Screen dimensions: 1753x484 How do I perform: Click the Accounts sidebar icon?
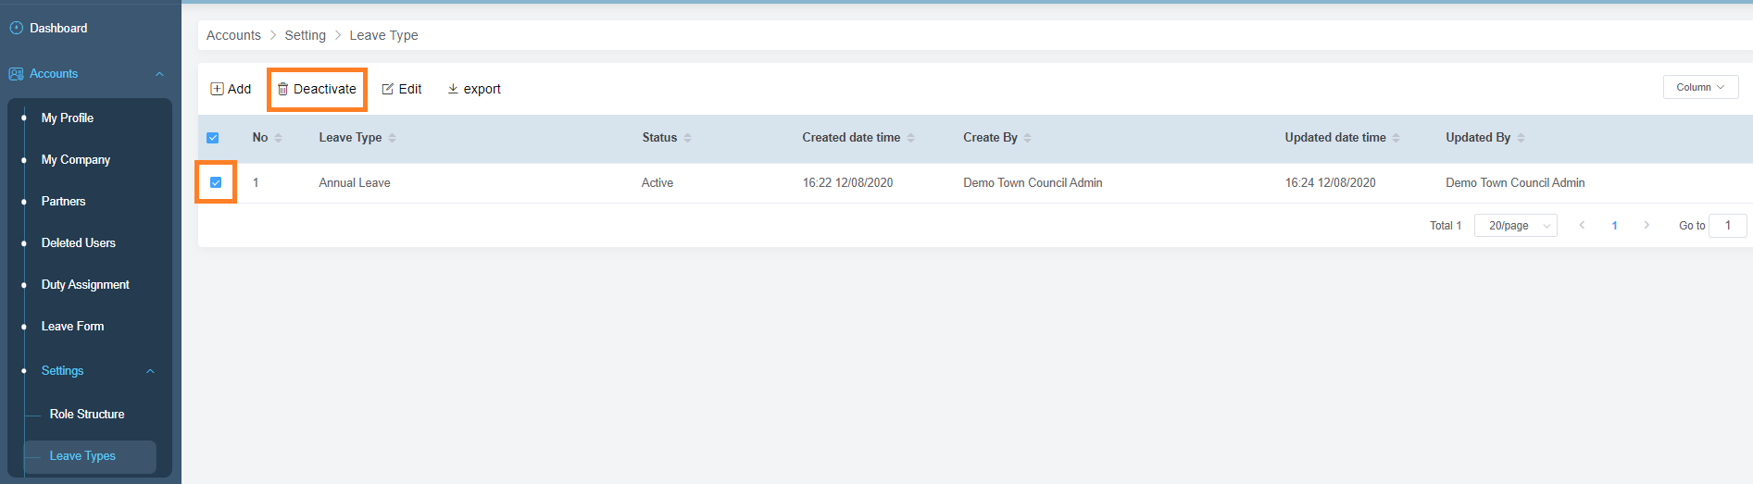pyautogui.click(x=16, y=74)
